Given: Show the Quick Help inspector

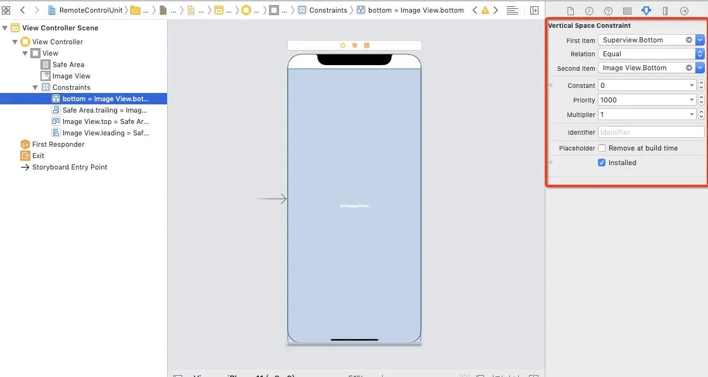Looking at the screenshot, I should pyautogui.click(x=608, y=11).
